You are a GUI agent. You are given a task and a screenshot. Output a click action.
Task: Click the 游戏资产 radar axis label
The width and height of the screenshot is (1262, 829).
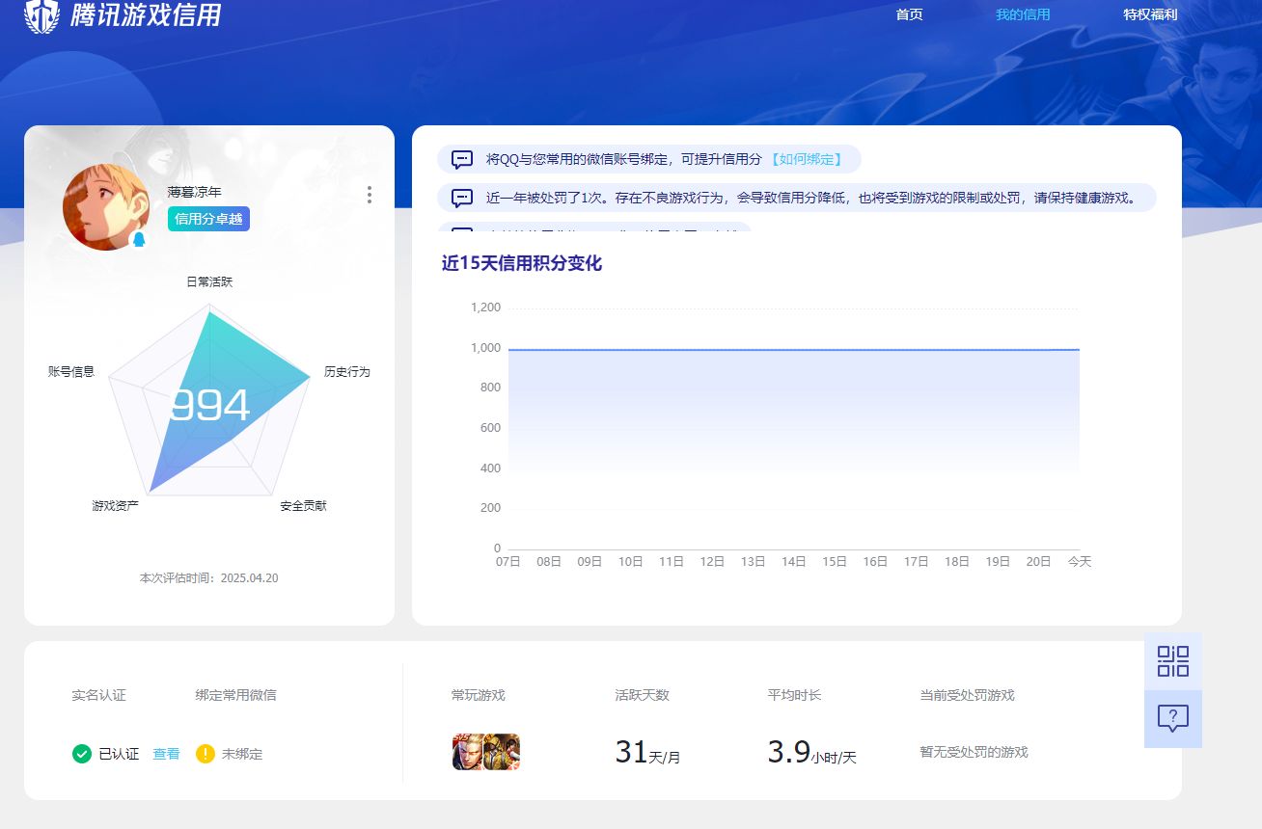[116, 505]
